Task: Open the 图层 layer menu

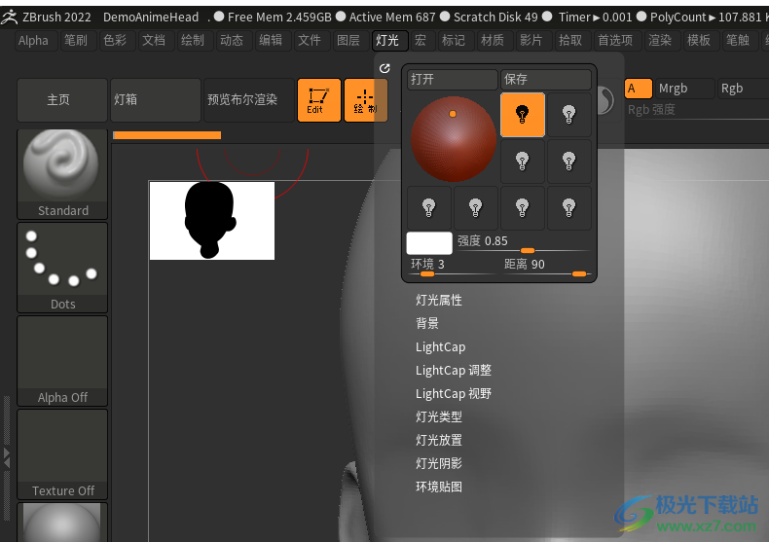Action: tap(349, 41)
